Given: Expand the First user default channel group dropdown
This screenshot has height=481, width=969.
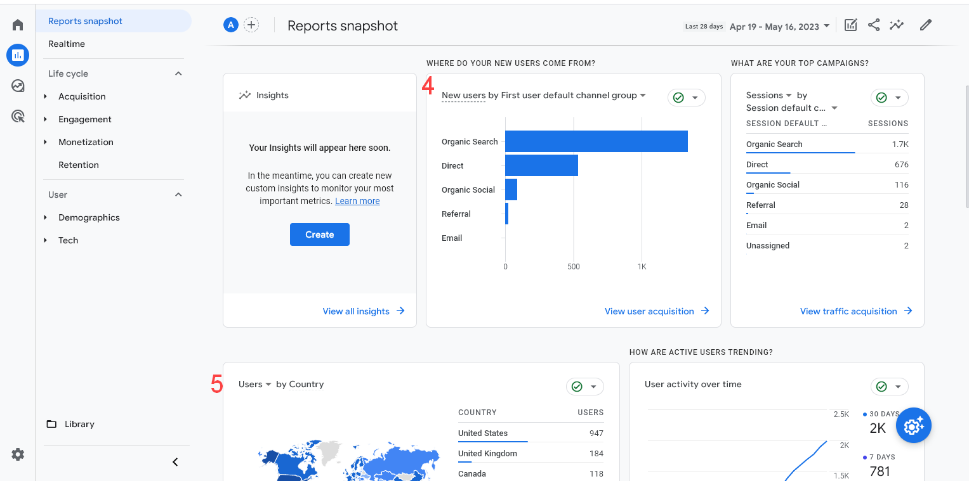Looking at the screenshot, I should [643, 95].
